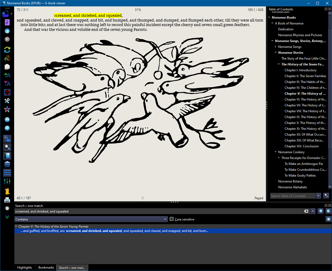Jump to Nonsense Botany

click(290, 181)
